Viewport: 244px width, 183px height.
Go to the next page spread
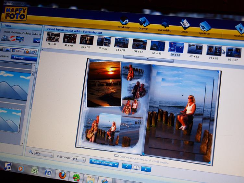click(x=146, y=169)
